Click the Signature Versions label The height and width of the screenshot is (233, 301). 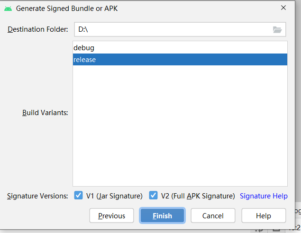(37, 196)
